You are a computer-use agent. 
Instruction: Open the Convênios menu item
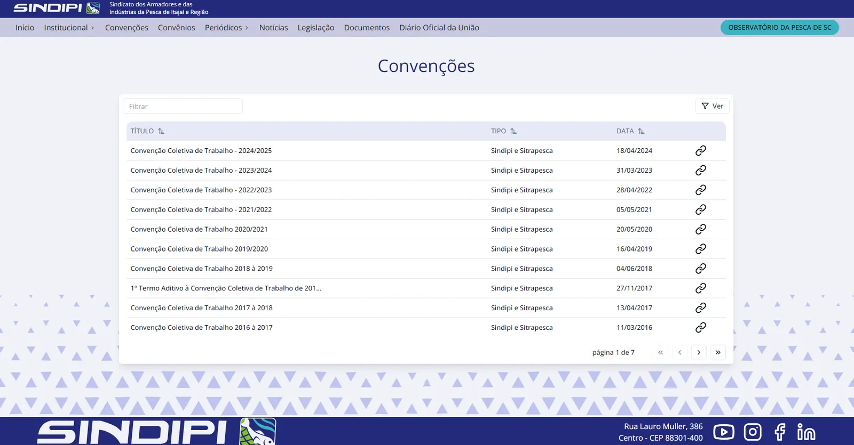click(176, 28)
